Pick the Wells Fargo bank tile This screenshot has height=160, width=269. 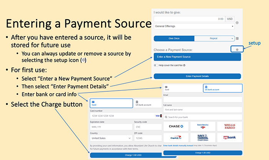[229, 126]
